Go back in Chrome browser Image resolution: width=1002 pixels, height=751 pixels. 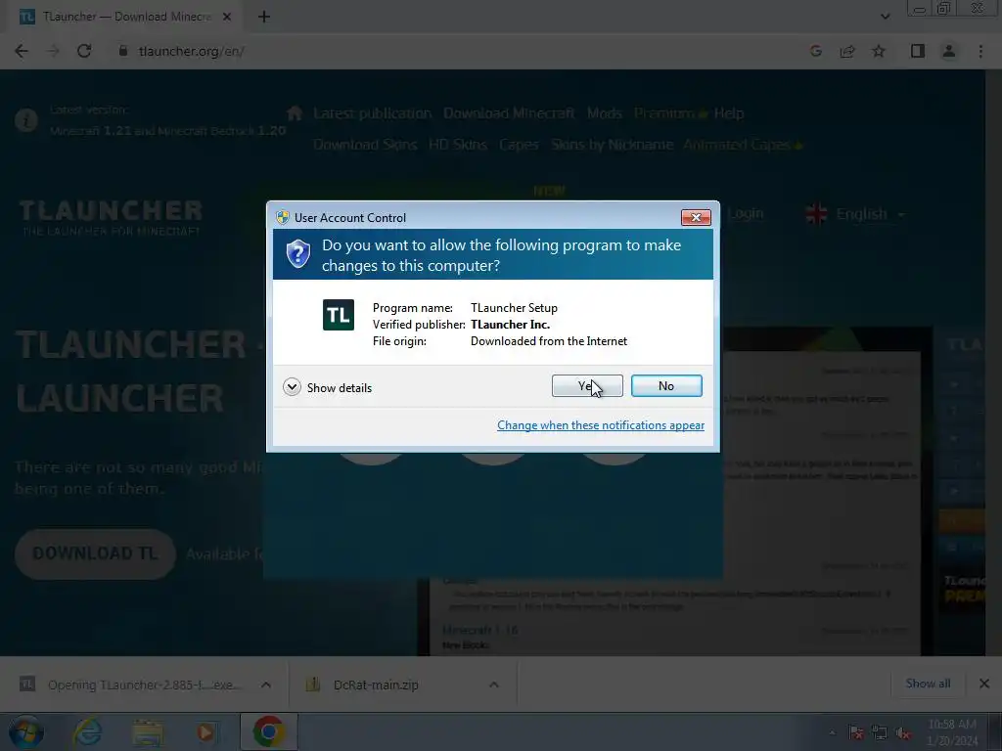(x=22, y=51)
